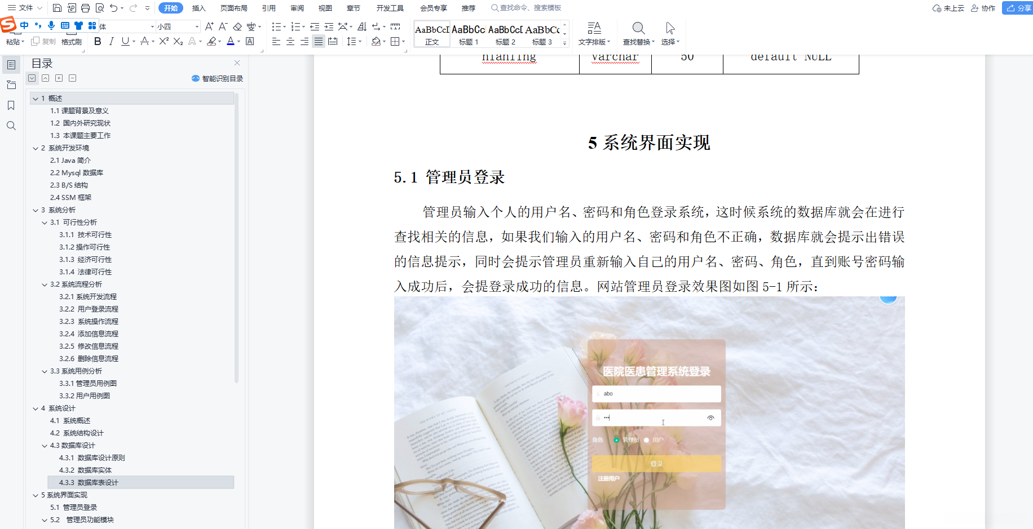Switch to the 插入 ribbon tab

[x=198, y=8]
